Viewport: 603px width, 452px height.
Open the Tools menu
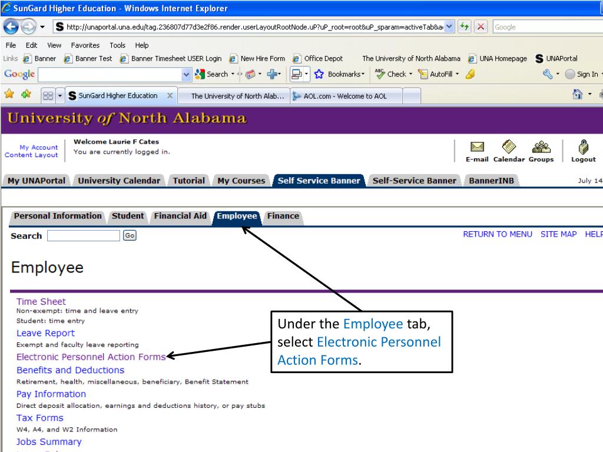117,45
